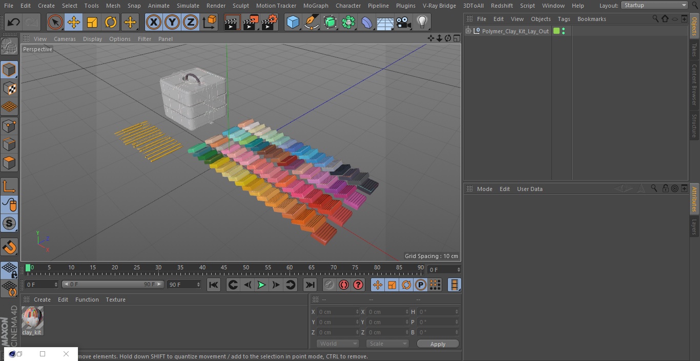Viewport: 700px width, 361px height.
Task: Go to end of animation
Action: click(310, 285)
